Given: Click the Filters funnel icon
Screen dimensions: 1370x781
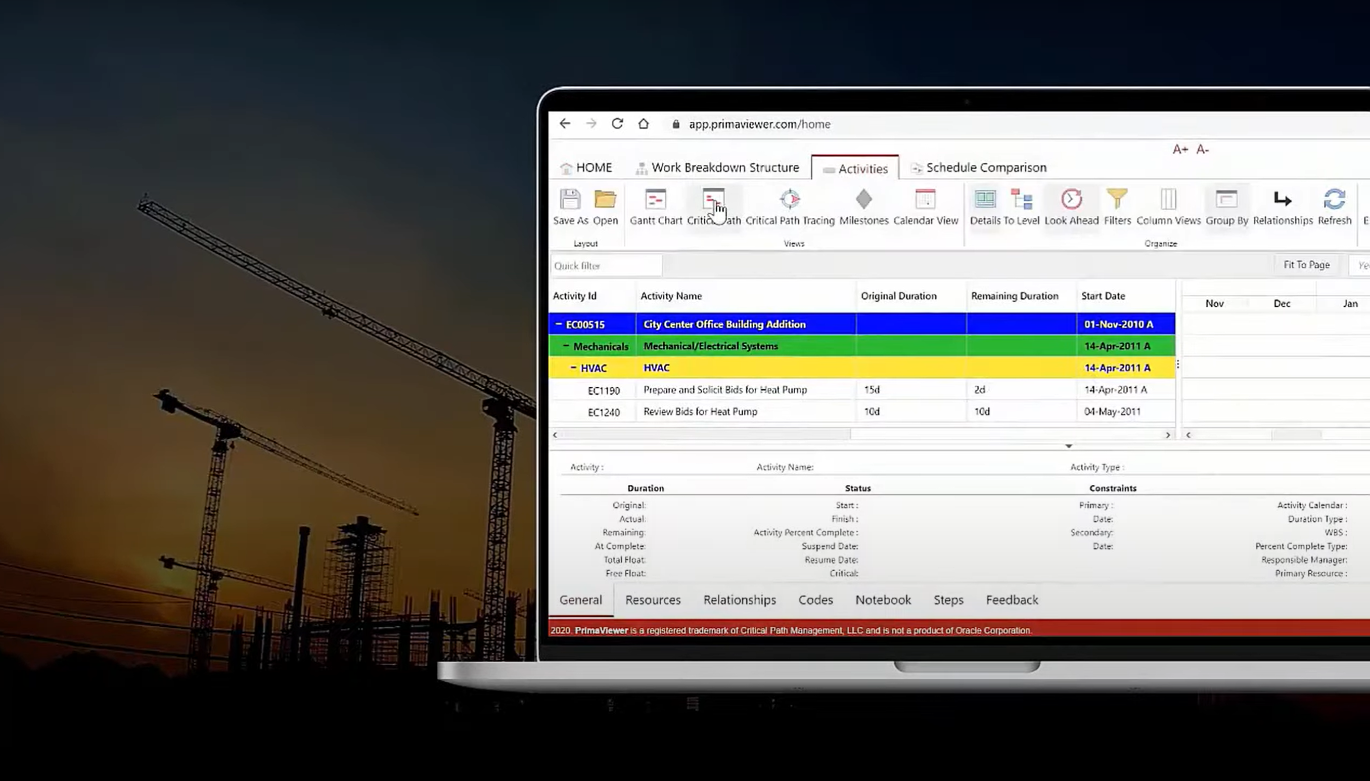Looking at the screenshot, I should pos(1117,199).
